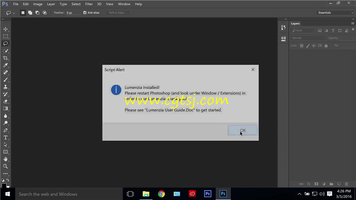The width and height of the screenshot is (356, 200).
Task: Open the Windows Start button
Action: point(8,194)
